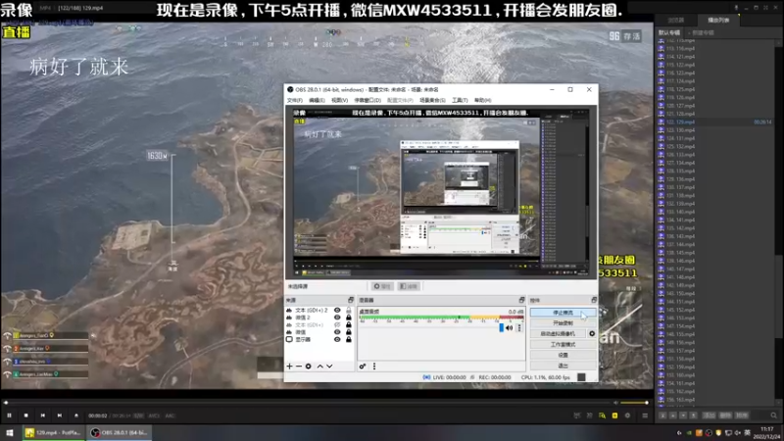The image size is (784, 441).
Task: Toggle lock on 显示器 source
Action: click(349, 339)
